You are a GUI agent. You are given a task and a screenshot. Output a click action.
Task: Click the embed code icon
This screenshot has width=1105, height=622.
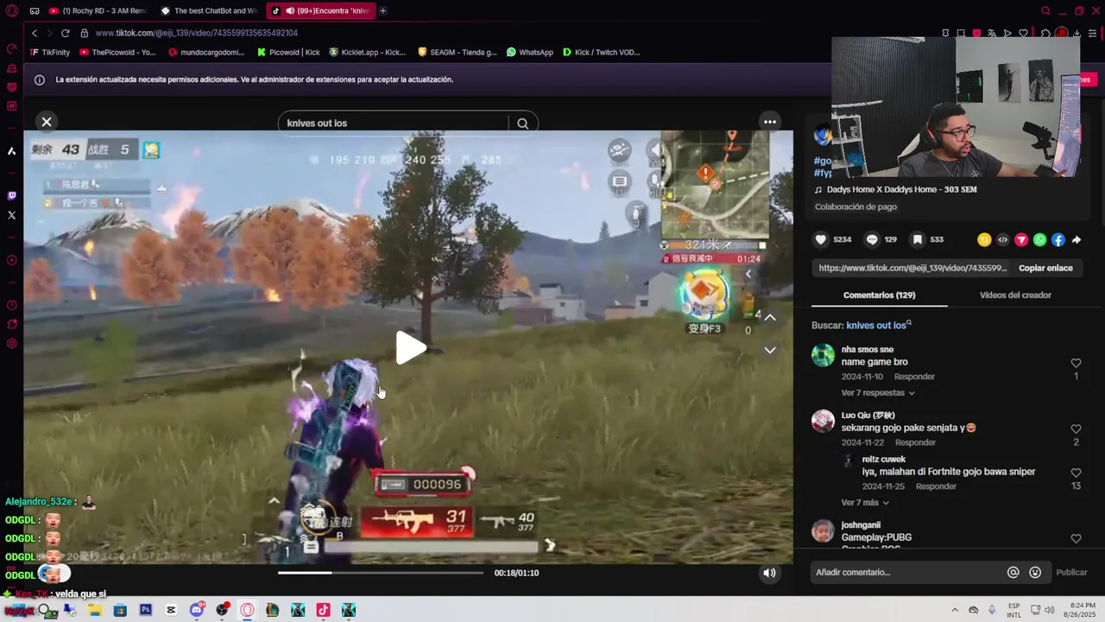pyautogui.click(x=1002, y=240)
